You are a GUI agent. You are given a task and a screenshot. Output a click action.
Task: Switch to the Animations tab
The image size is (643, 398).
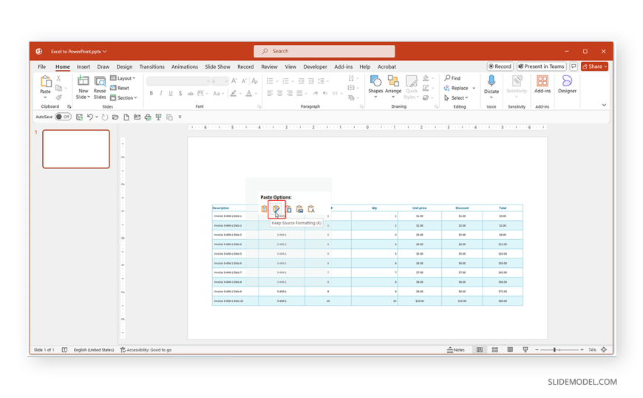185,66
